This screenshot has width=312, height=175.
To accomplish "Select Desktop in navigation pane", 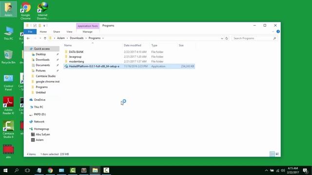I will pyautogui.click(x=41, y=54).
